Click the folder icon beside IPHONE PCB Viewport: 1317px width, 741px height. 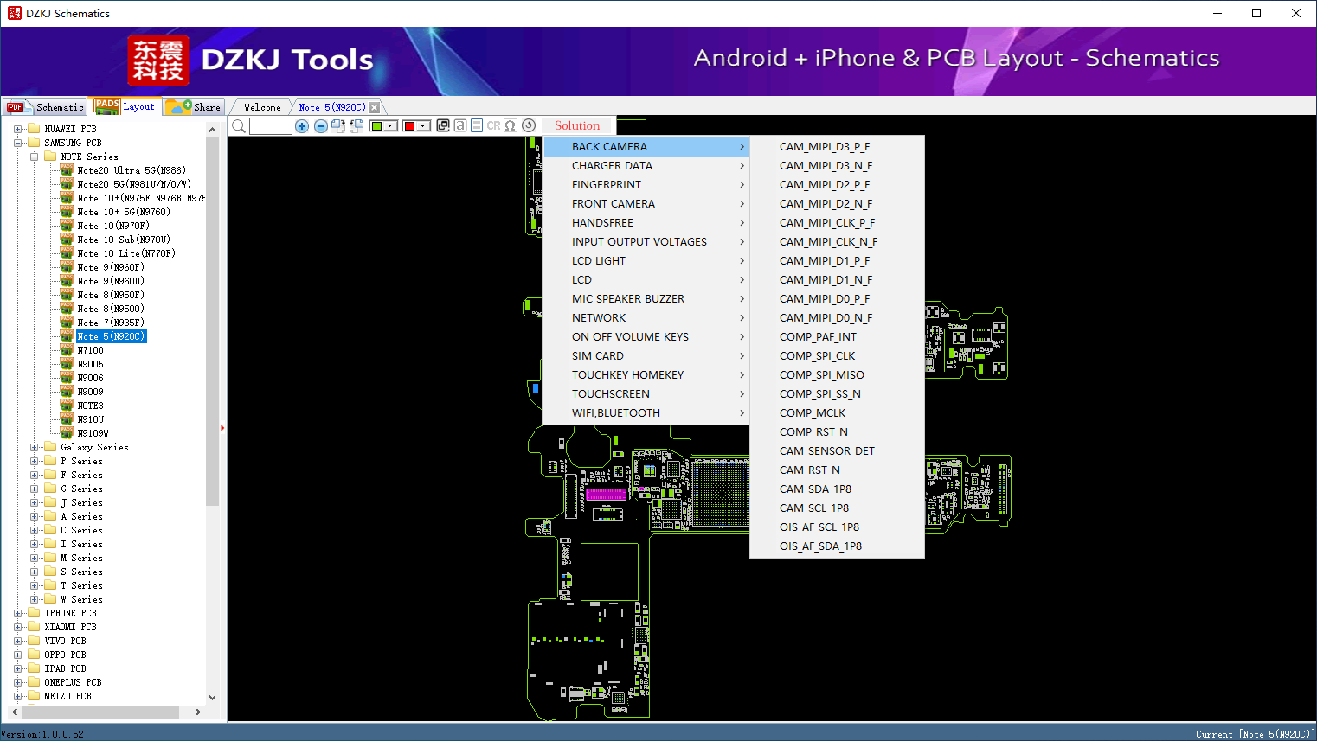point(34,613)
